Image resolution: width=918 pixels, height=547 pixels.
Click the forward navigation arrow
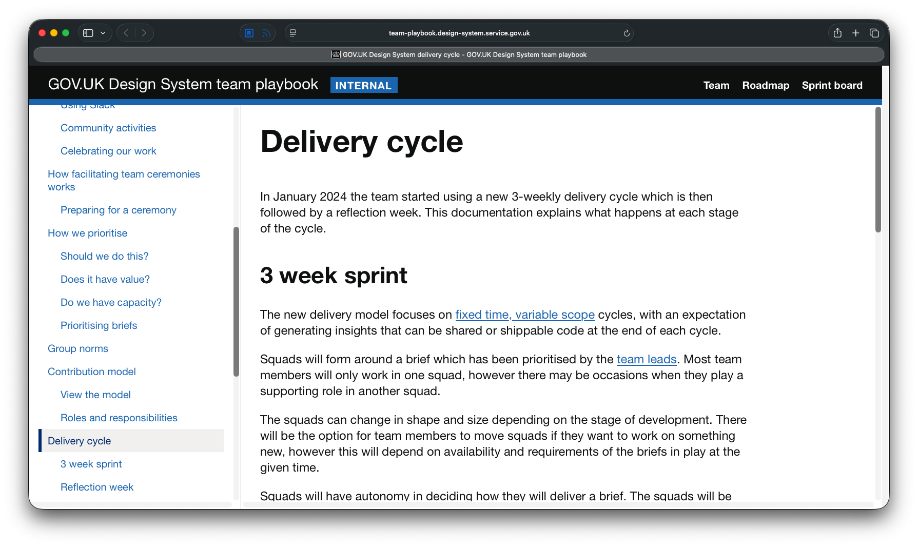tap(144, 32)
